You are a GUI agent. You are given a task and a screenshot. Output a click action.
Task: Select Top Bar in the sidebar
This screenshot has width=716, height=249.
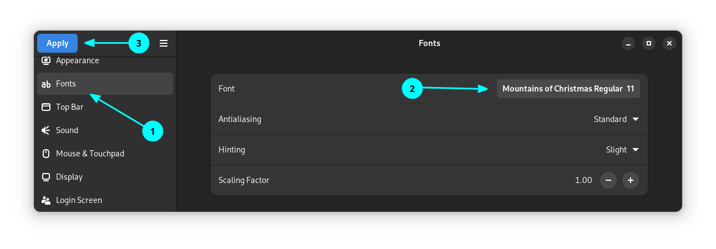click(x=70, y=107)
